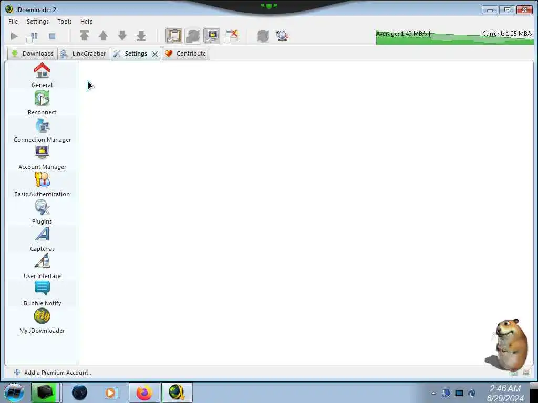This screenshot has height=403, width=538.
Task: Open the Plugins settings section
Action: [42, 213]
